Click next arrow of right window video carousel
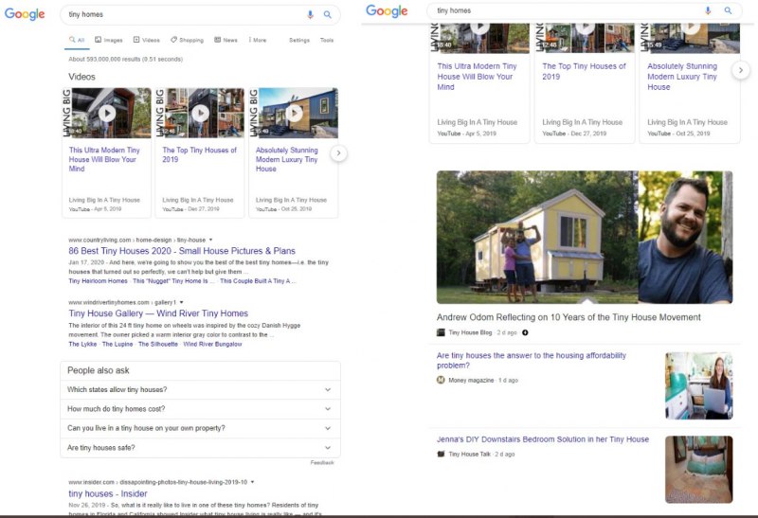758x518 pixels. [x=741, y=70]
